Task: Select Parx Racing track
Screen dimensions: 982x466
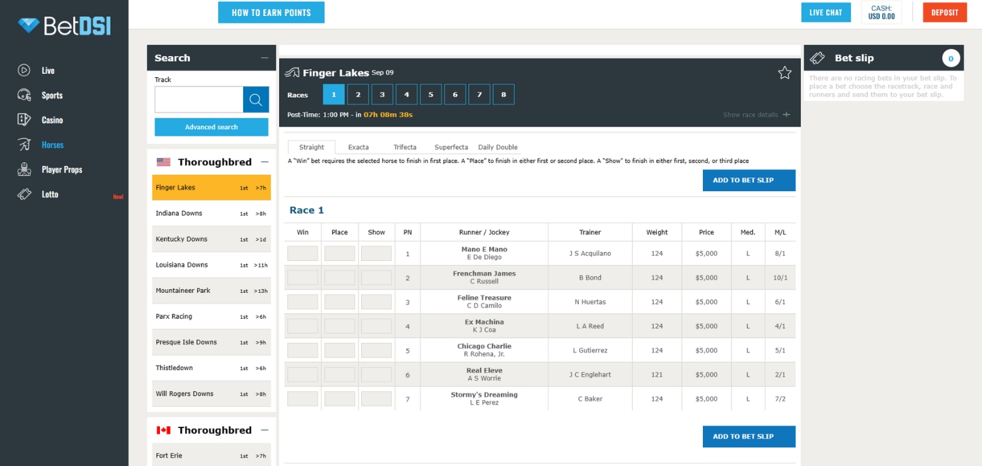Action: pyautogui.click(x=211, y=316)
